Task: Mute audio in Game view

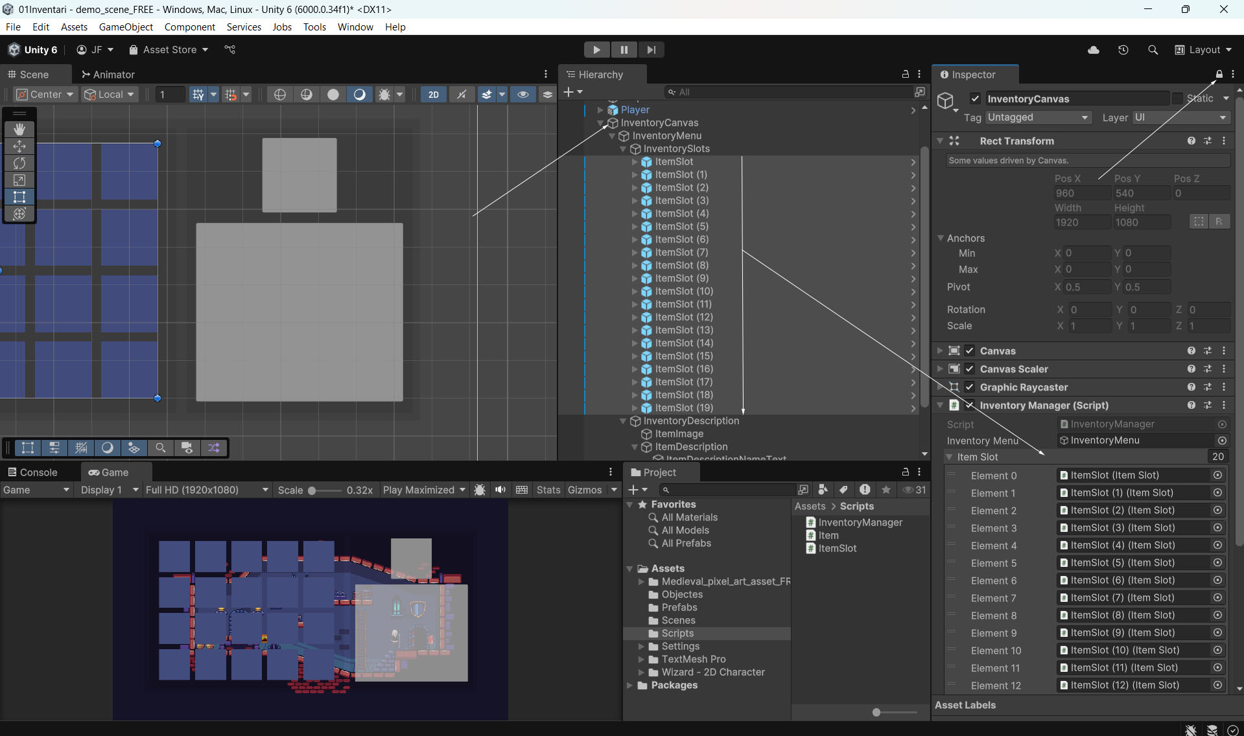Action: pyautogui.click(x=500, y=490)
